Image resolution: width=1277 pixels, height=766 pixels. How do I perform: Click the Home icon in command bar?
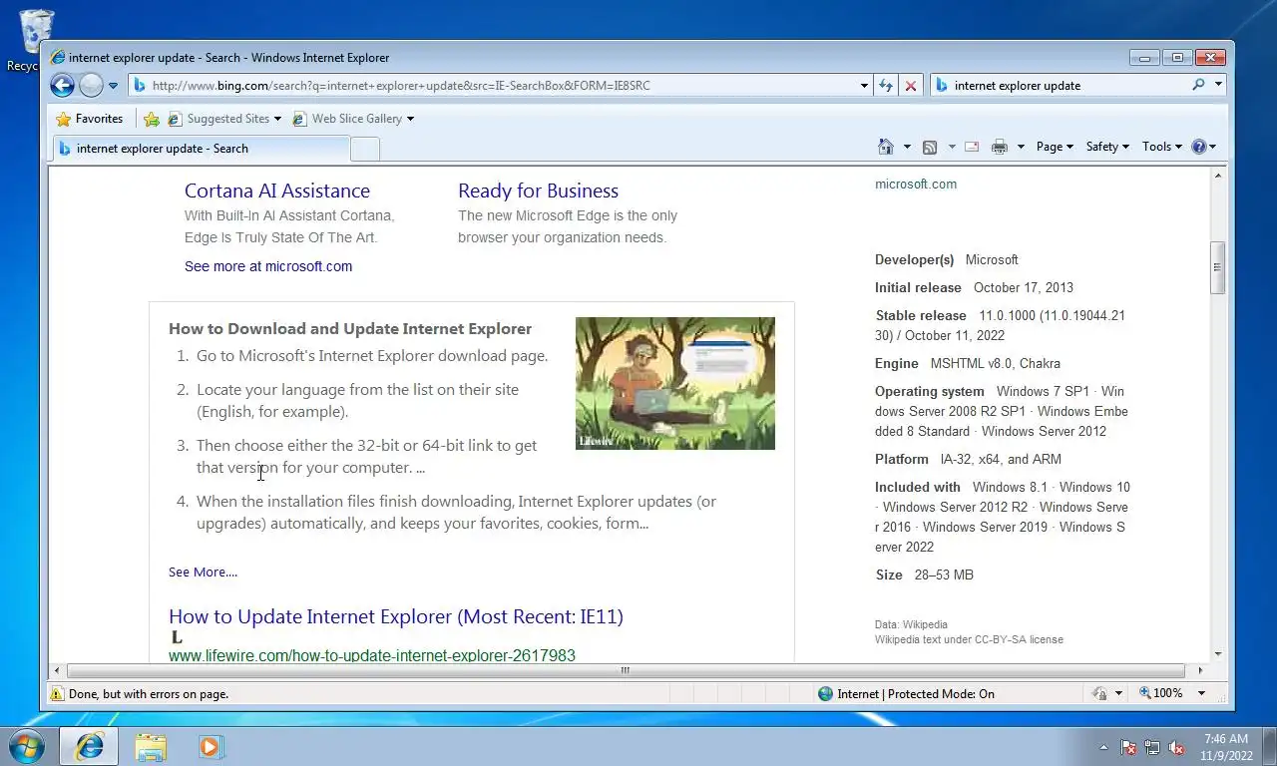(x=886, y=147)
